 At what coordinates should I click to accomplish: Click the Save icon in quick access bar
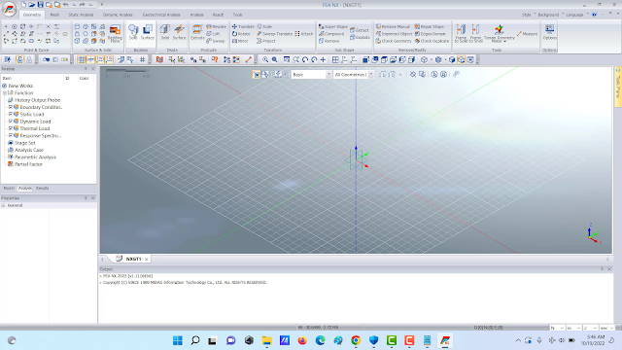coord(40,5)
